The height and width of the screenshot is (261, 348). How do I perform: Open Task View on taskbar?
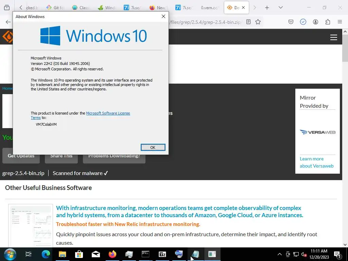[29, 254]
